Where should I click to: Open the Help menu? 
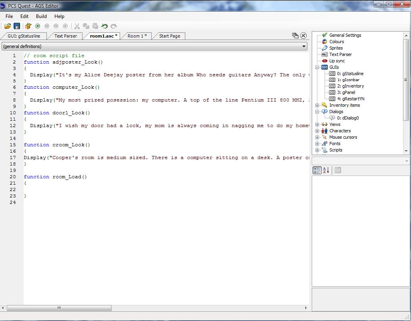59,16
